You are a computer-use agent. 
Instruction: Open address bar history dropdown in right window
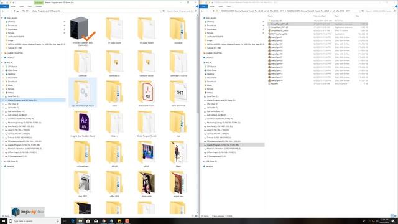[360, 11]
